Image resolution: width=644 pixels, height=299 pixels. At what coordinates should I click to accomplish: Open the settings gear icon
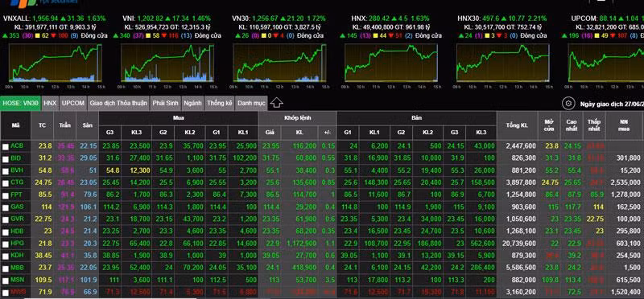pos(568,104)
